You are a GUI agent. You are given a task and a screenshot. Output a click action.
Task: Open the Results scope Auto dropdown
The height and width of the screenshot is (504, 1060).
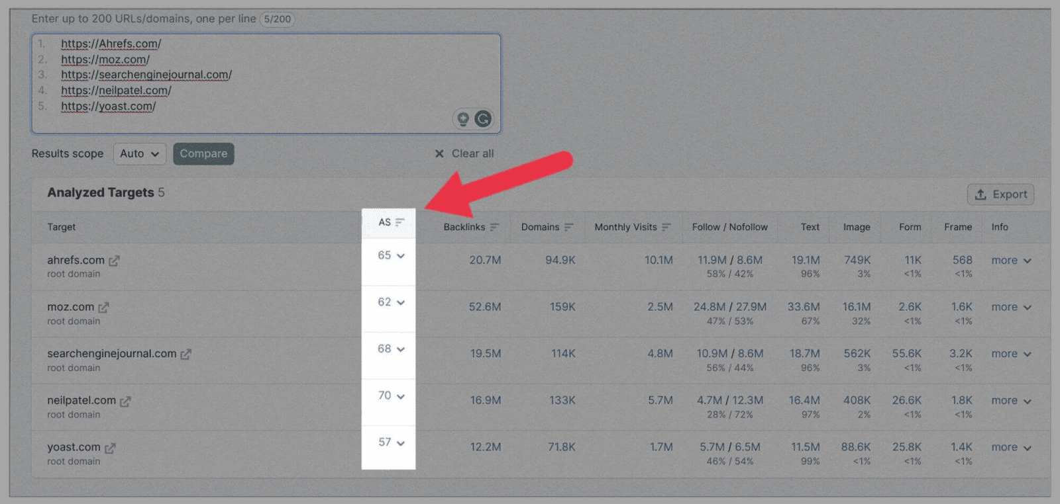point(139,153)
